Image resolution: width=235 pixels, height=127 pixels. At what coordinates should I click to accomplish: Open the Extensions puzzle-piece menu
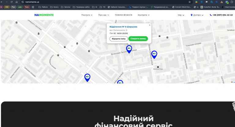[232, 2]
